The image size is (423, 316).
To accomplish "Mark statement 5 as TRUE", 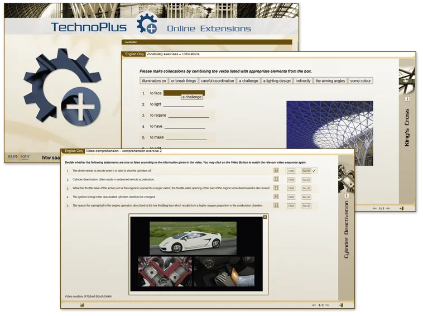I will pos(291,205).
